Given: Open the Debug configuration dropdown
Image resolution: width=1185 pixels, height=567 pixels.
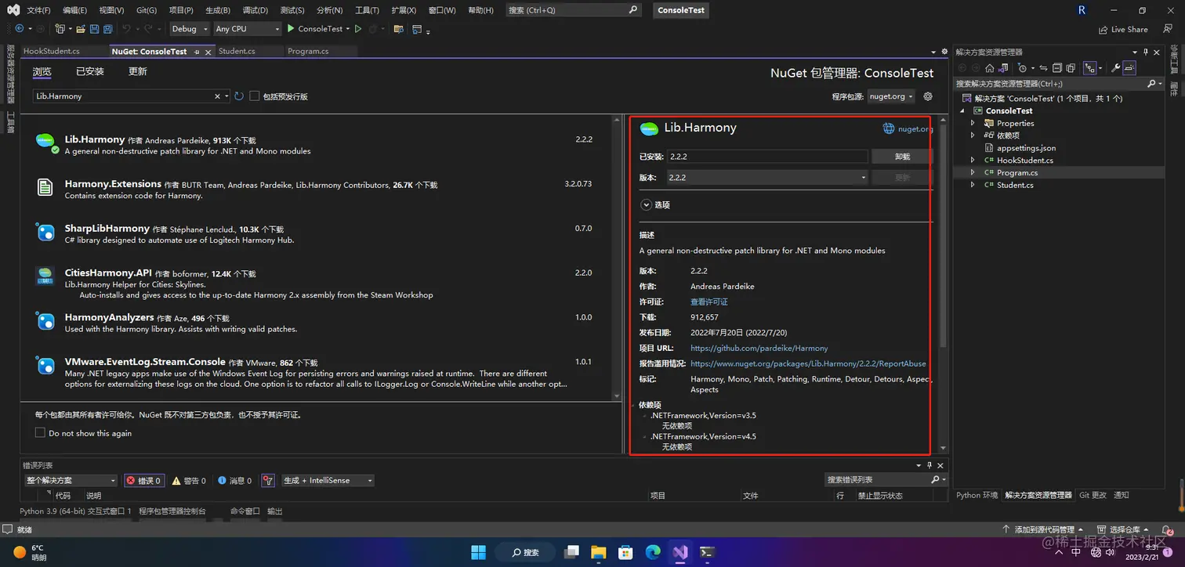Looking at the screenshot, I should tap(190, 29).
